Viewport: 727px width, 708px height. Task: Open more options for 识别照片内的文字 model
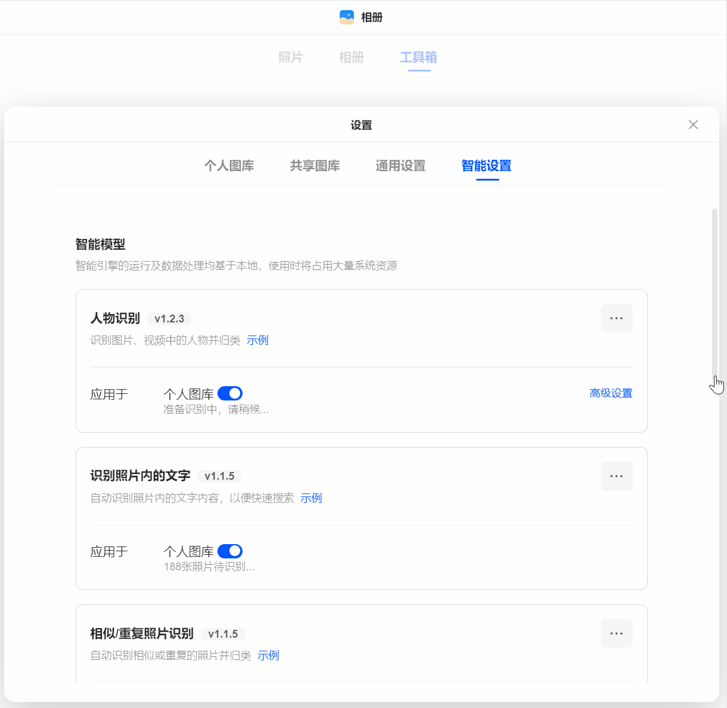(x=617, y=476)
